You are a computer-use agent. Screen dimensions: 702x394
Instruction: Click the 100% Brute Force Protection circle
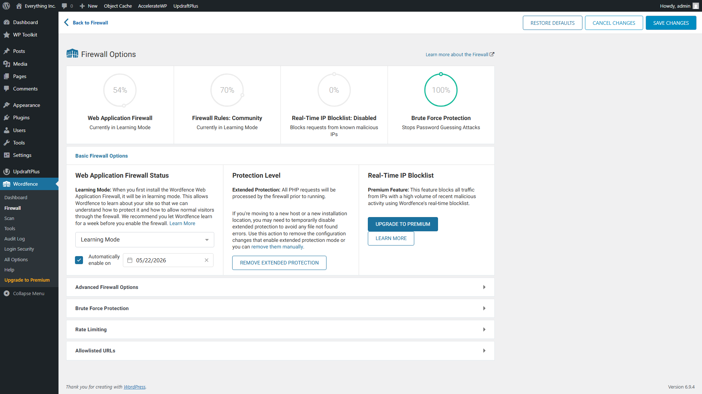[441, 90]
